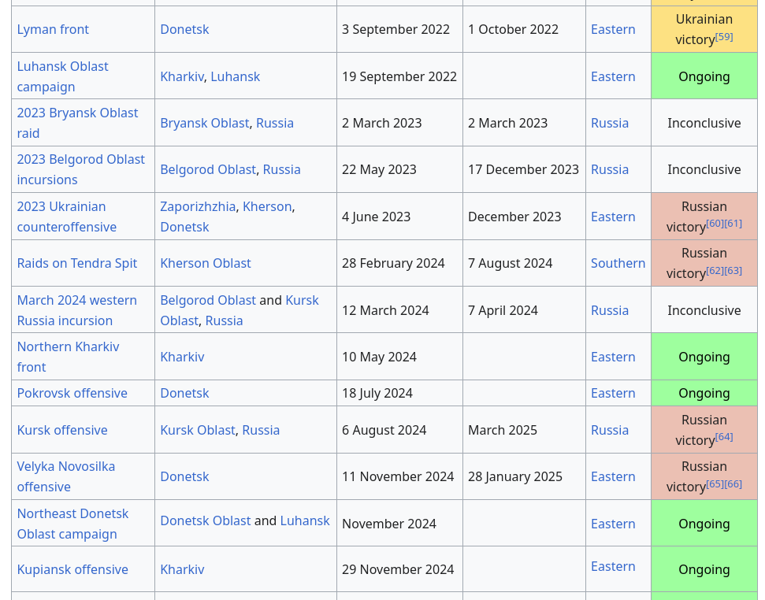Viewport: 765px width, 600px height.
Task: Click Eastern link in Luhansk Oblast campaign row
Action: [x=613, y=76]
